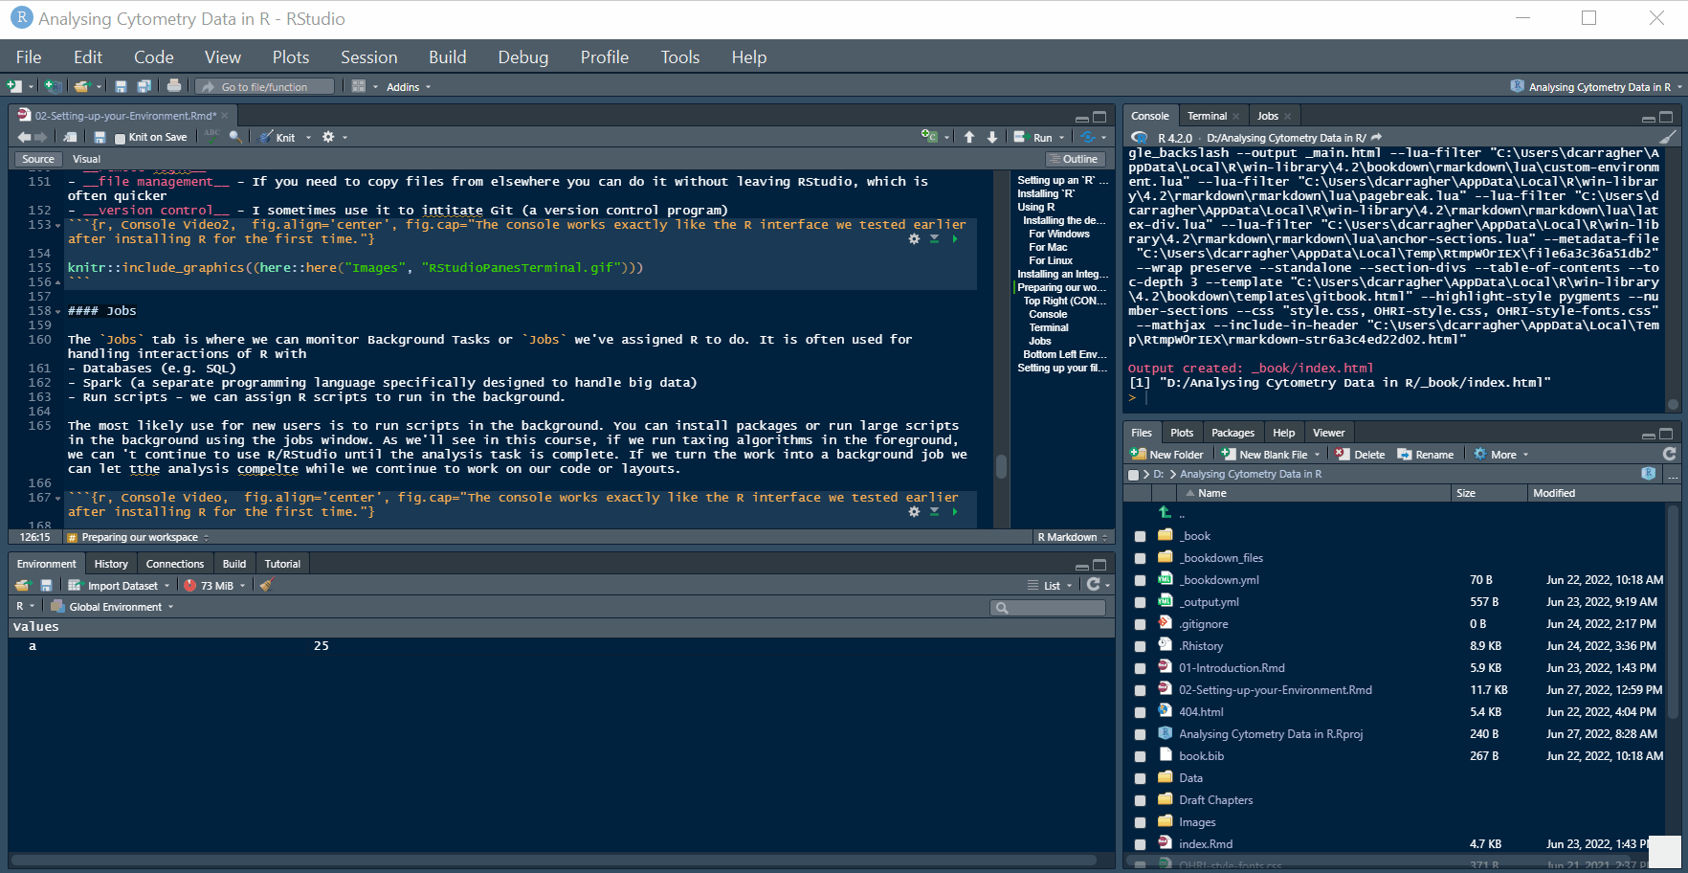Image resolution: width=1688 pixels, height=873 pixels.
Task: Click View current working directory arrow in Console
Action: (x=1376, y=138)
